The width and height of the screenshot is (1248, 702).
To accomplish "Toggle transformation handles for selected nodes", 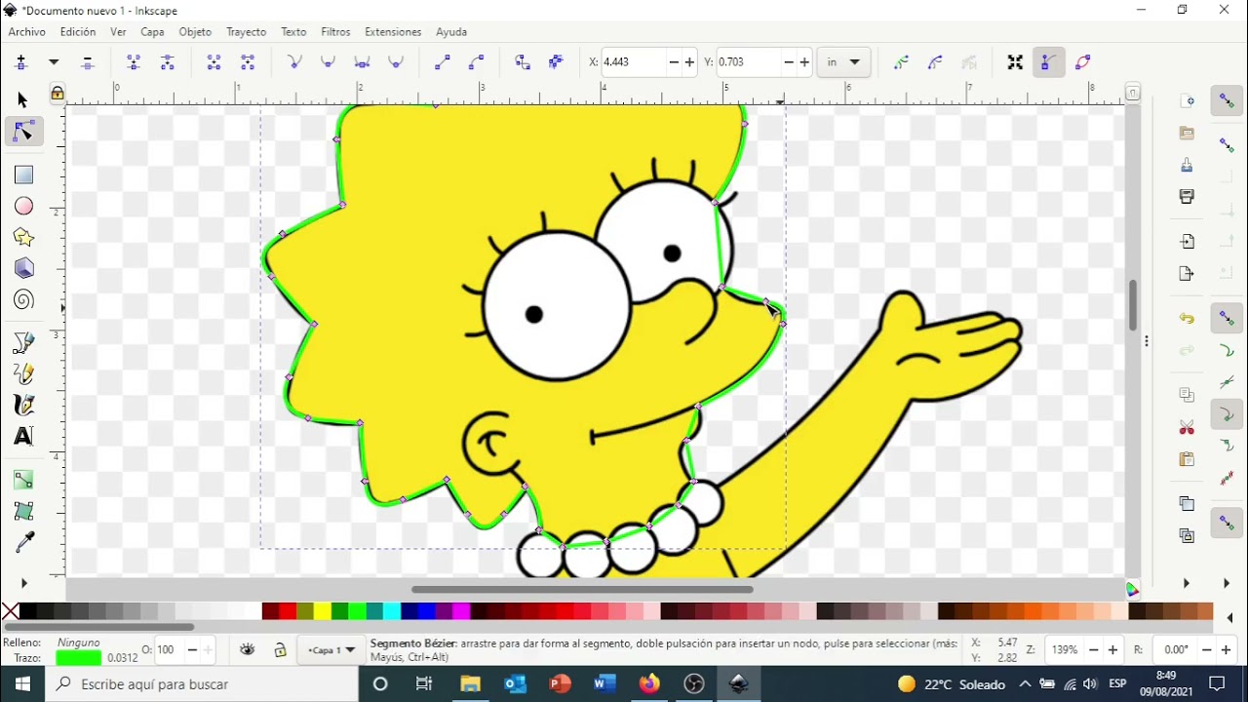I will click(x=1015, y=62).
